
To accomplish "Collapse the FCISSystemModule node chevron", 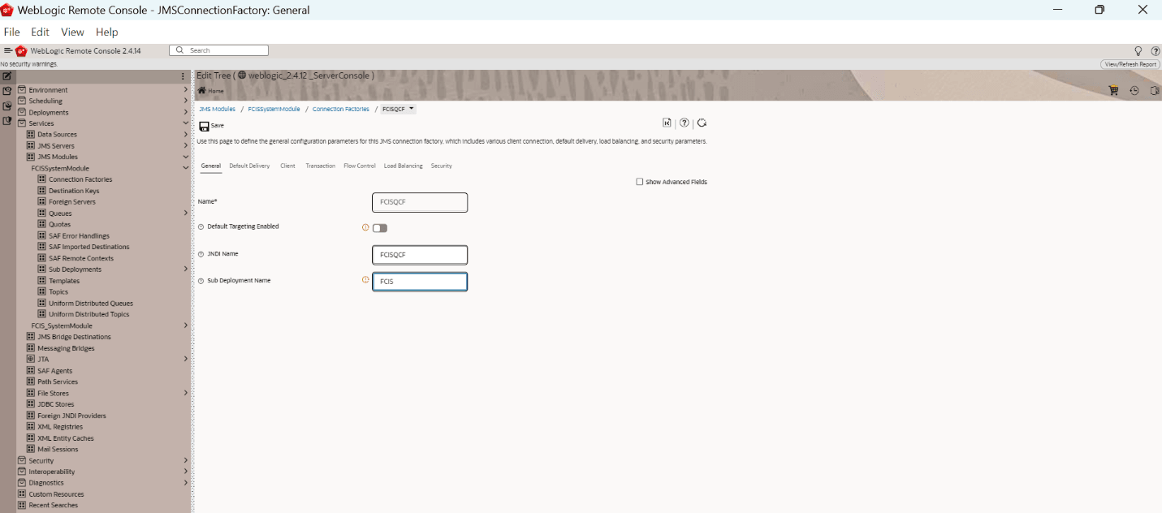I will click(185, 168).
